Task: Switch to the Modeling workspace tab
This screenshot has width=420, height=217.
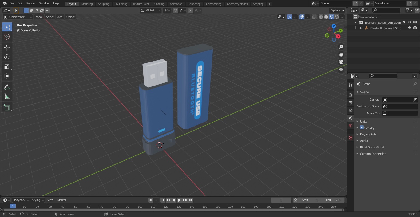Action: click(x=87, y=4)
